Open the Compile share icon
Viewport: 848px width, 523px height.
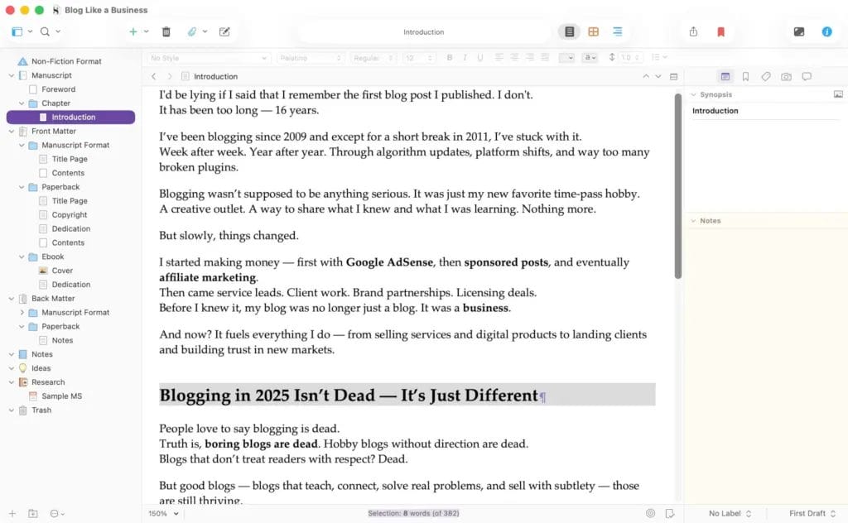(693, 31)
